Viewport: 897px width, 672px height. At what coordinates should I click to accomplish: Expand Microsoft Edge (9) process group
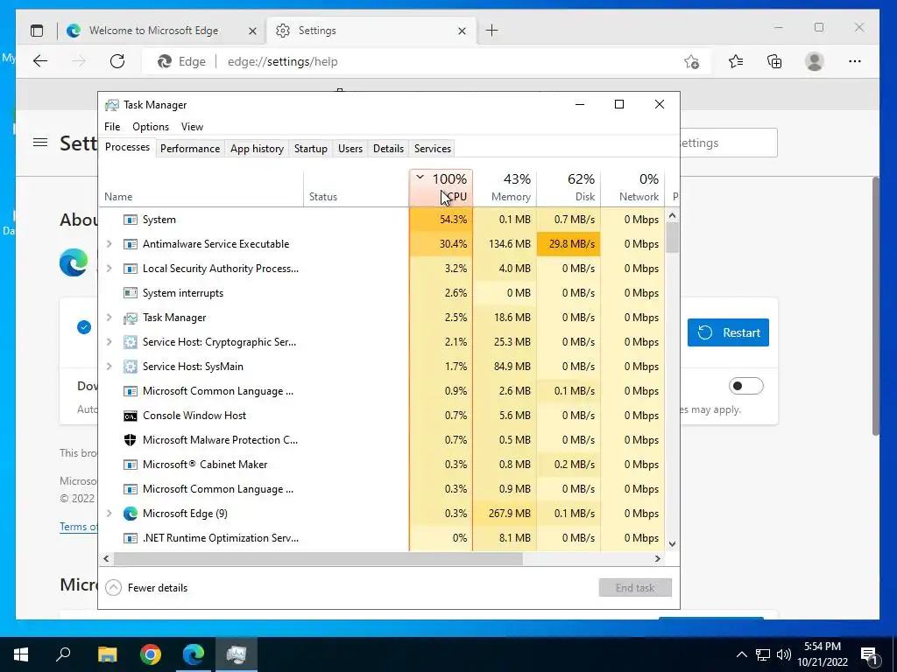coord(109,514)
